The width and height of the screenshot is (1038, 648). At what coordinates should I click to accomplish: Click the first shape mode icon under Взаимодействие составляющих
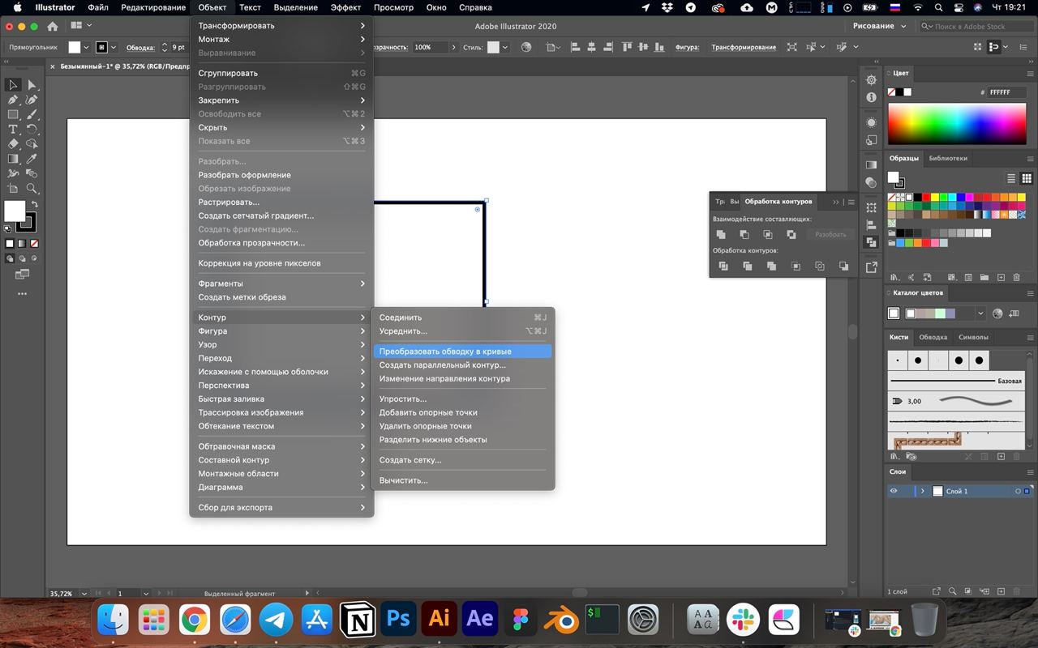point(721,234)
